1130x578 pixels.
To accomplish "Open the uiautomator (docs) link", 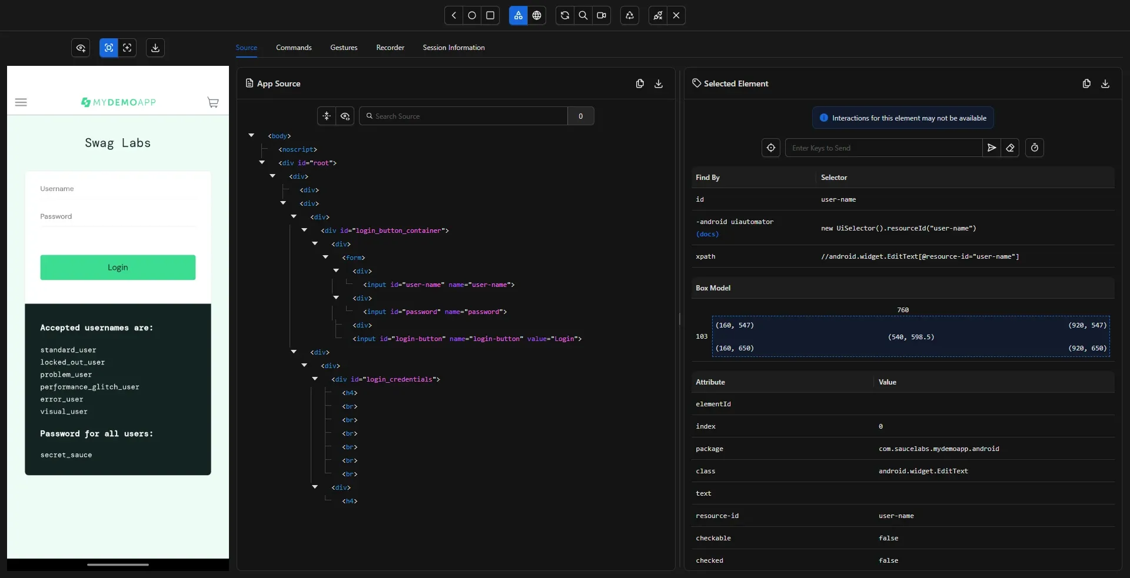I will [707, 234].
